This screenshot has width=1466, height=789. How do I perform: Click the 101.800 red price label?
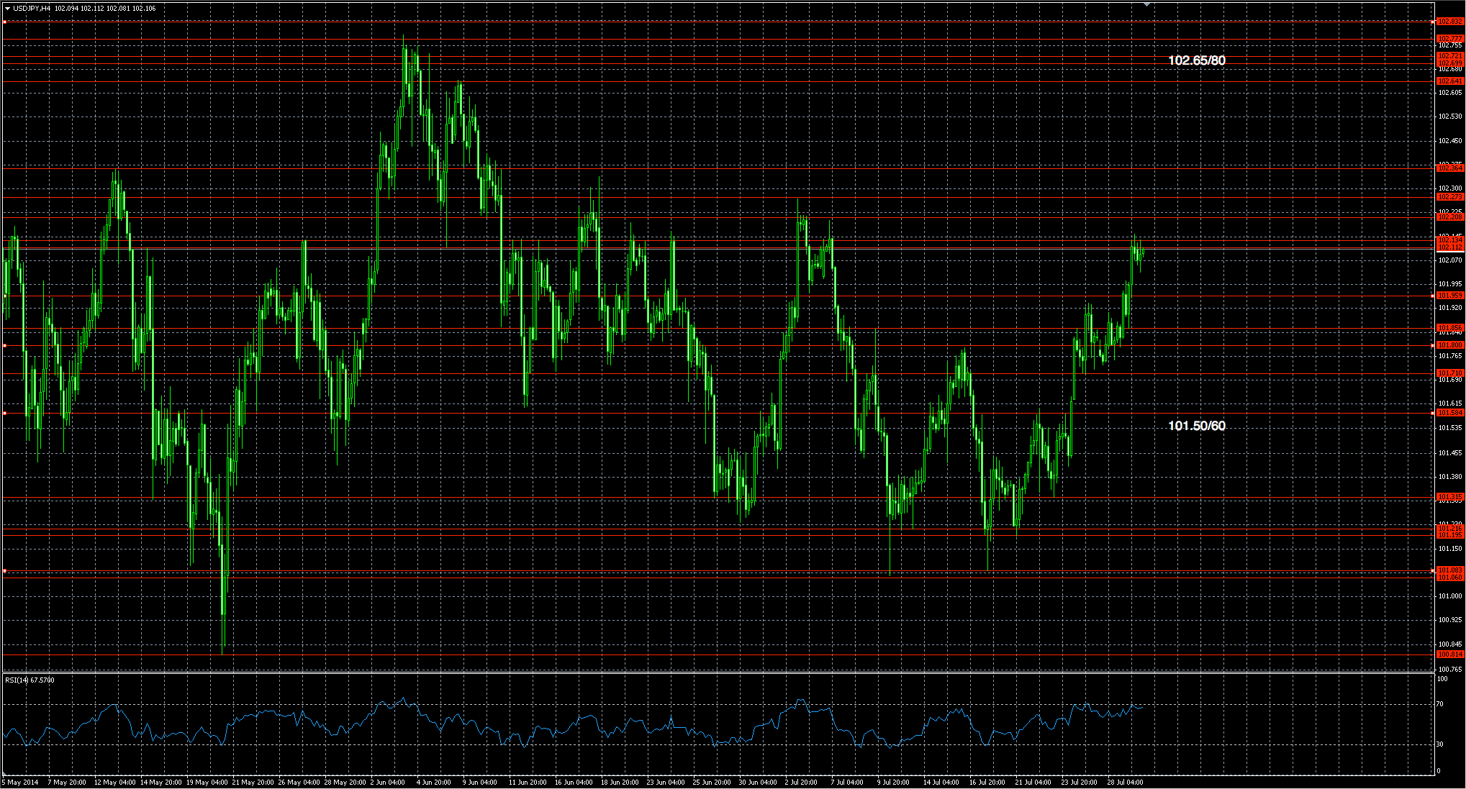(1449, 345)
